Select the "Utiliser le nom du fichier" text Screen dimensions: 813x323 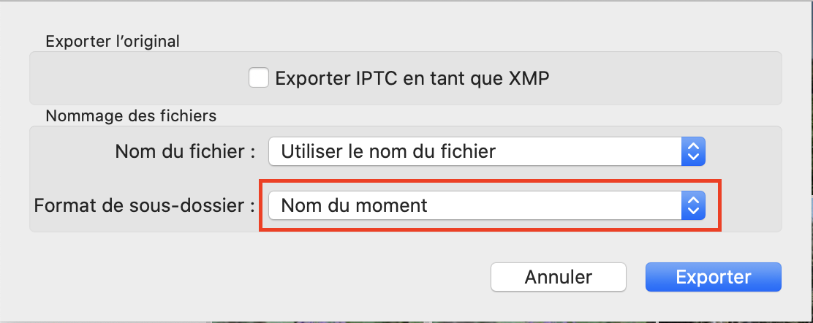(388, 151)
